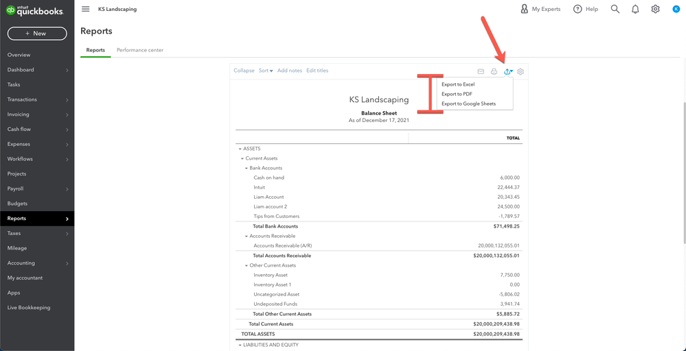Collapse all report sections
Screen dimensions: 686x351
click(244, 71)
